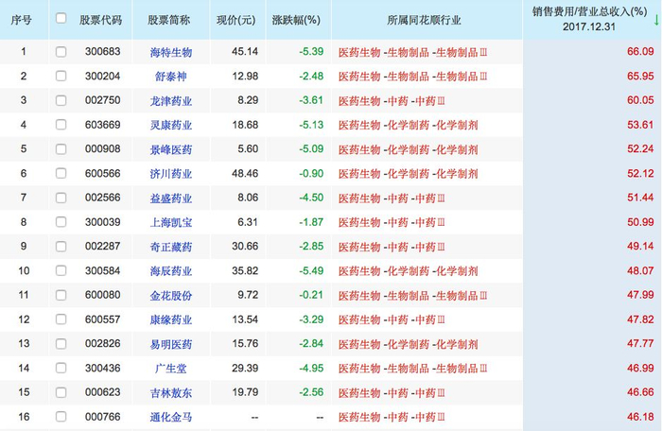This screenshot has height=431, width=662.
Task: Check the box for stock 300584
Action: click(x=61, y=270)
